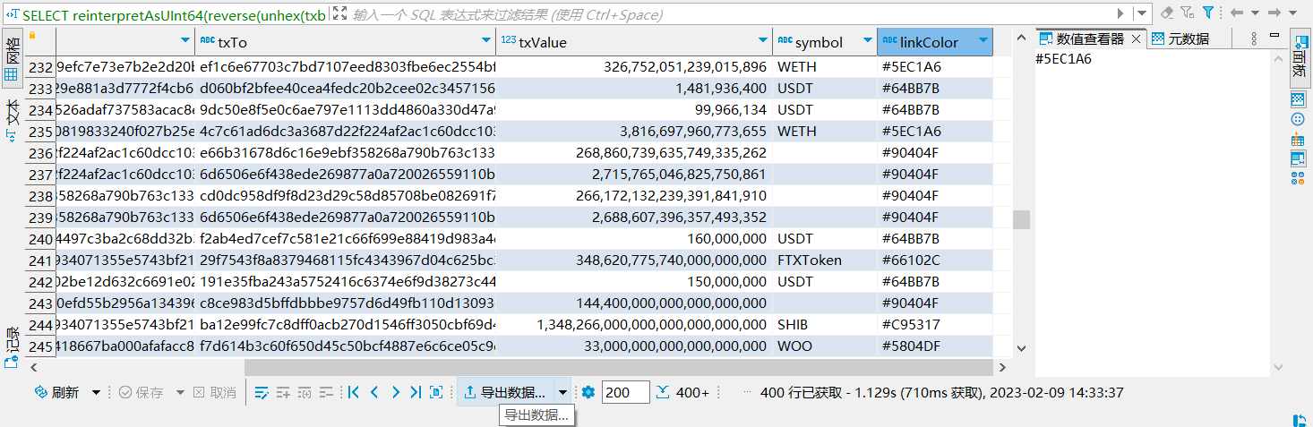Select the txValue column header
1313x427 pixels.
click(634, 41)
